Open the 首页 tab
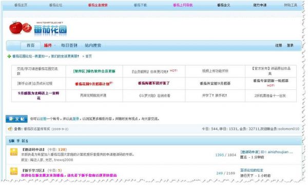Viewport: 308px width, 185px height. (31, 45)
